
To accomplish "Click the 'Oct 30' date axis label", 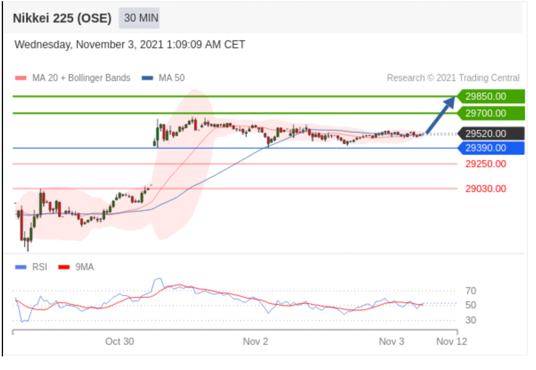I will tap(120, 342).
